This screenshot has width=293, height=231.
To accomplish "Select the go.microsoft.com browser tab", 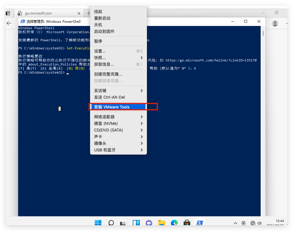I will point(49,13).
